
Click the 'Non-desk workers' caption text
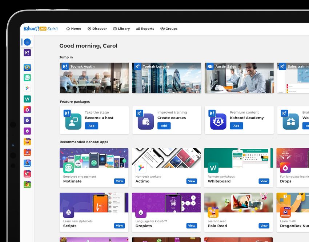point(148,177)
